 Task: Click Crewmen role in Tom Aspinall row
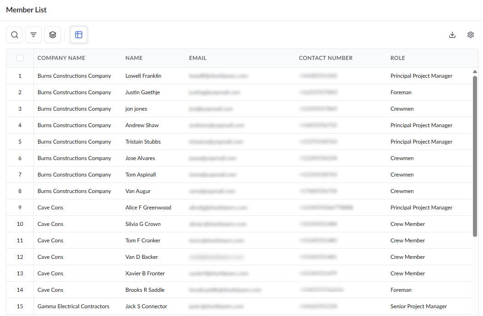point(402,175)
